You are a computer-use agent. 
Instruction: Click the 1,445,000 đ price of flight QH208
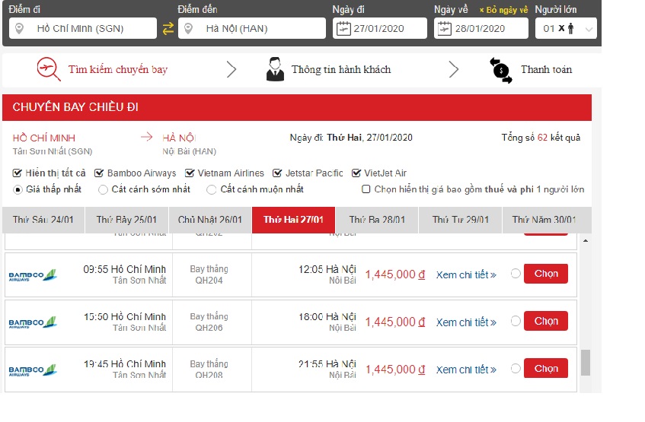pyautogui.click(x=395, y=370)
